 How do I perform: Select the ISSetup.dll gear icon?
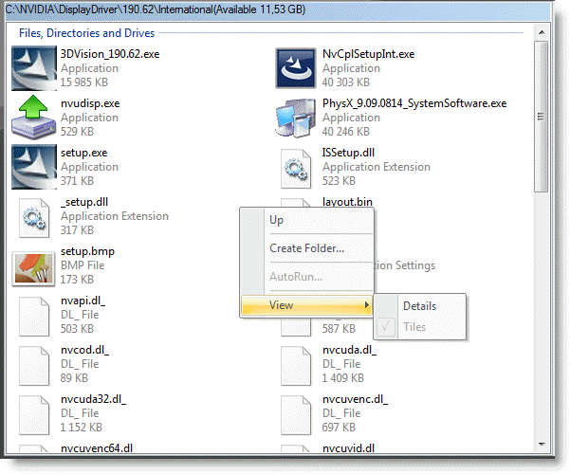[x=296, y=169]
